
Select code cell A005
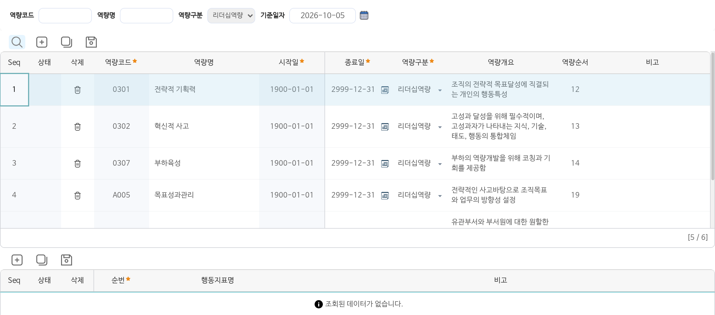(121, 195)
